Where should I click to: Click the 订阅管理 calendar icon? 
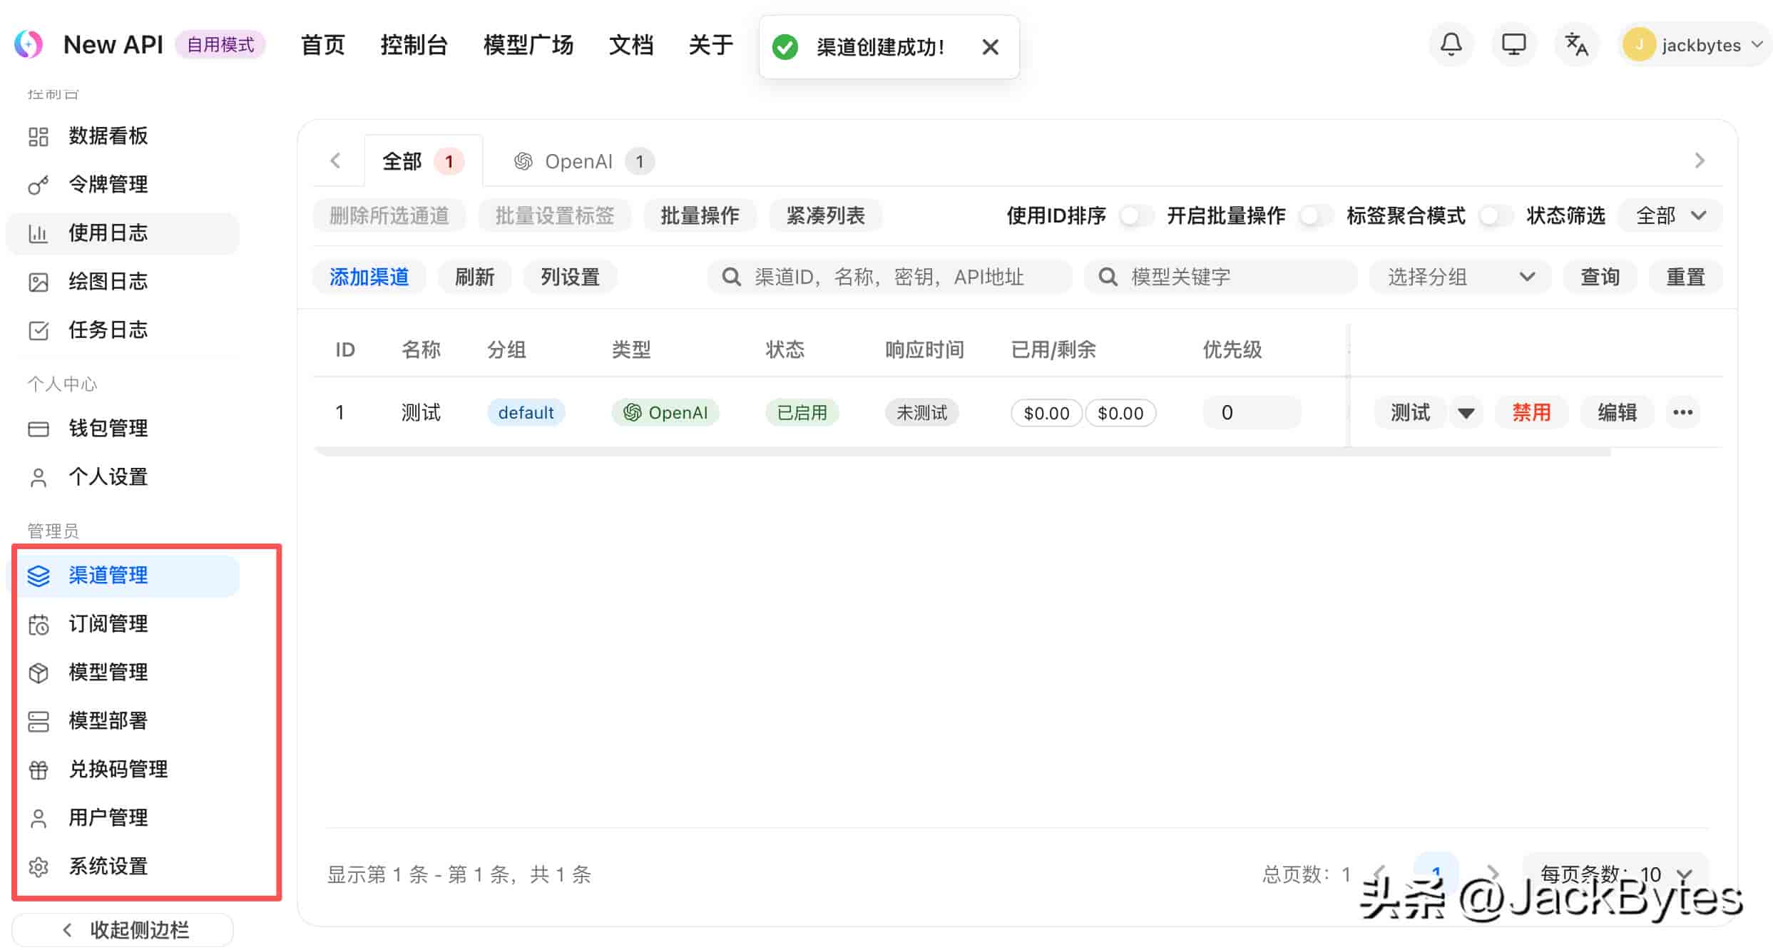39,624
